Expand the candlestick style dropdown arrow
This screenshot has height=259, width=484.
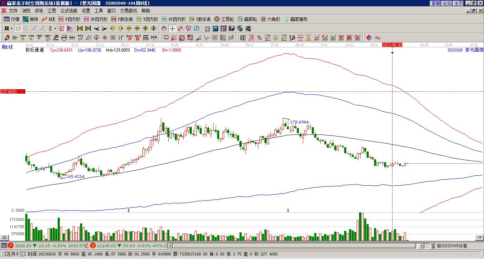pos(55,28)
